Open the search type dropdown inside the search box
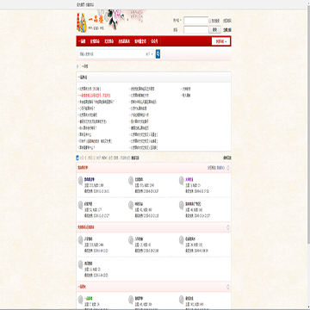 coord(149,54)
